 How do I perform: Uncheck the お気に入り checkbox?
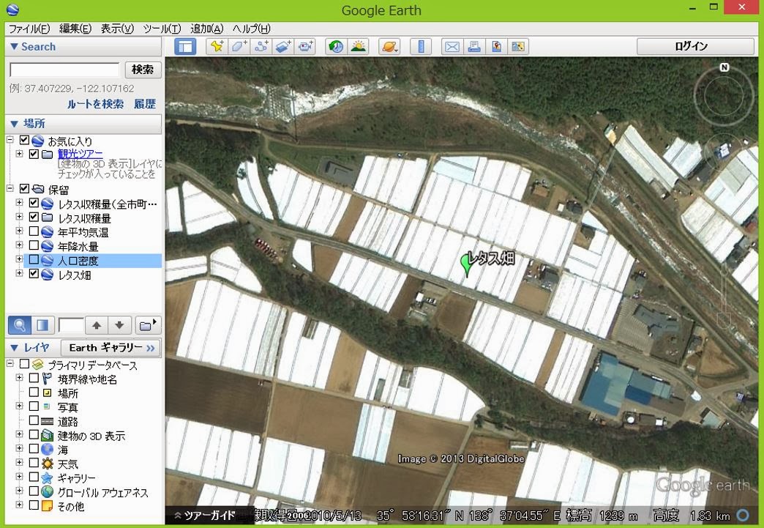pos(24,141)
